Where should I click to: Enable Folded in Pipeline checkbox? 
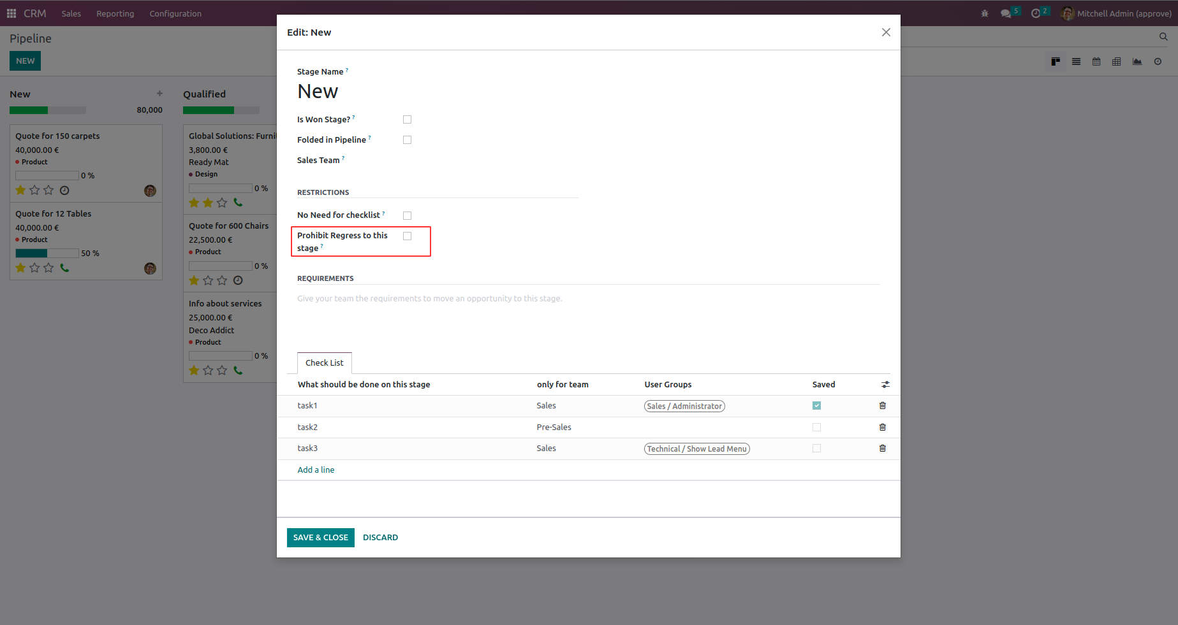(x=408, y=140)
